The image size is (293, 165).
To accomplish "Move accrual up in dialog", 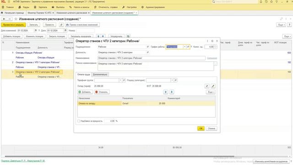I will coord(166,92).
